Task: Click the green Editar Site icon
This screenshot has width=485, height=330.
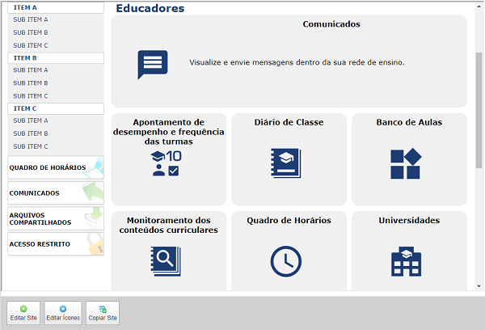Action: tap(23, 309)
